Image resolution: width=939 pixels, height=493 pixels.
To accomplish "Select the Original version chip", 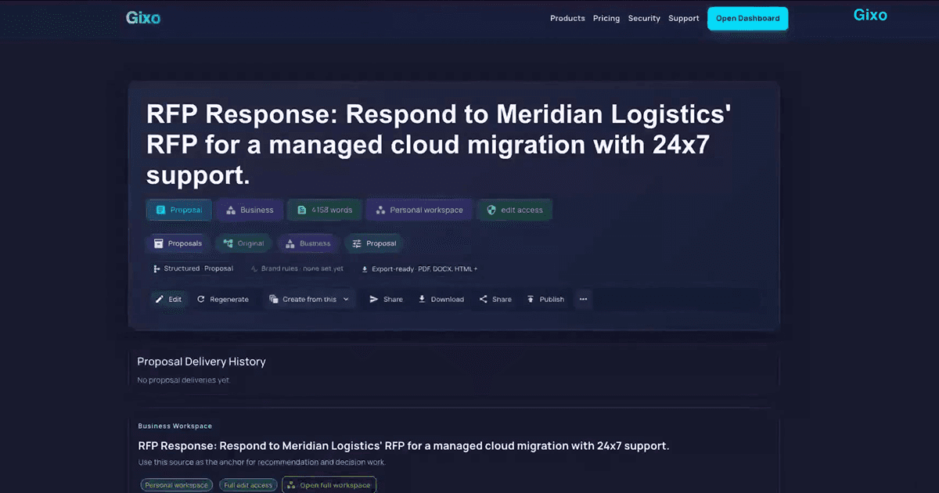I will coord(243,243).
